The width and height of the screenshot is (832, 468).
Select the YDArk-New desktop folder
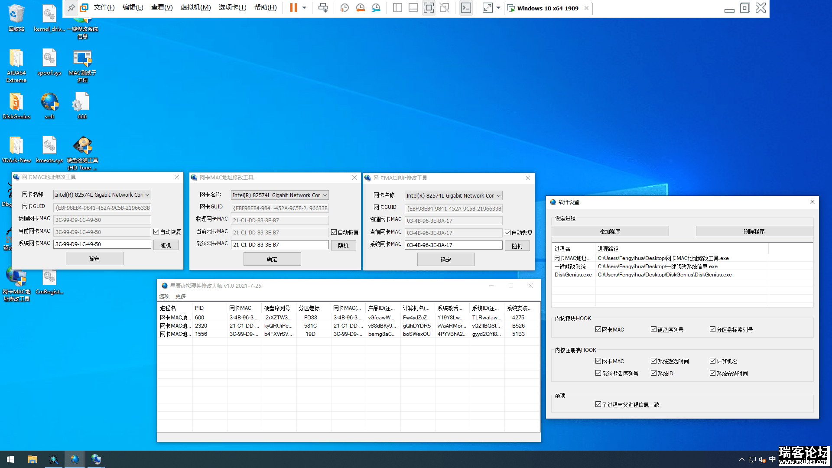coord(16,150)
